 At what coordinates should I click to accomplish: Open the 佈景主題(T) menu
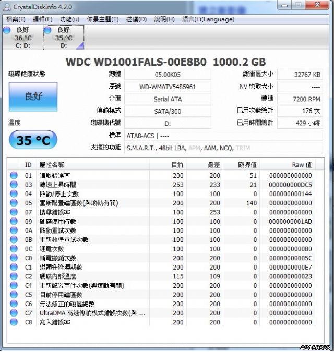coord(103,19)
